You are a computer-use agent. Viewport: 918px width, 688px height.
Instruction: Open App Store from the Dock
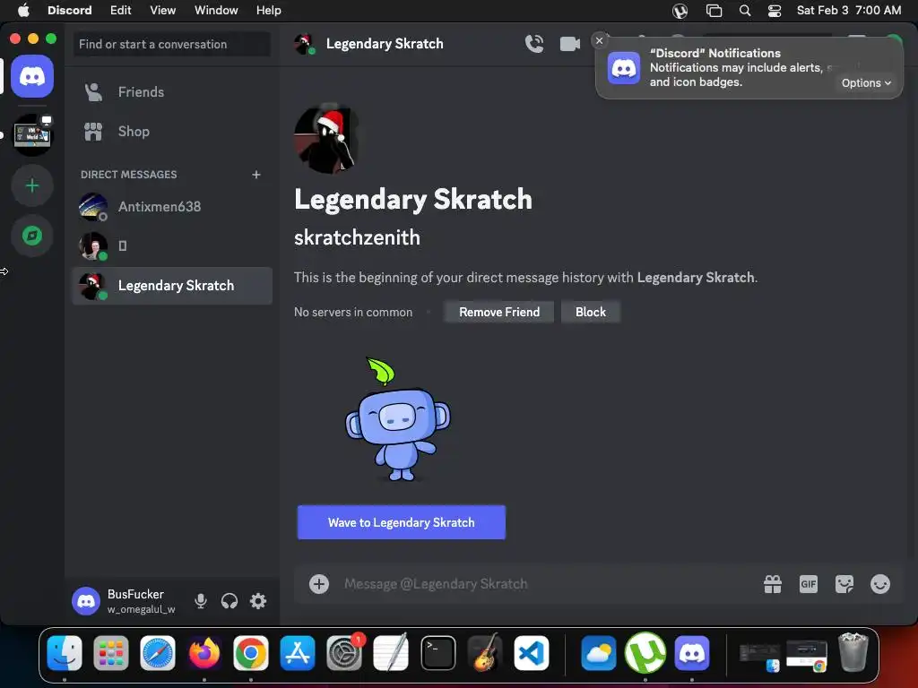298,653
